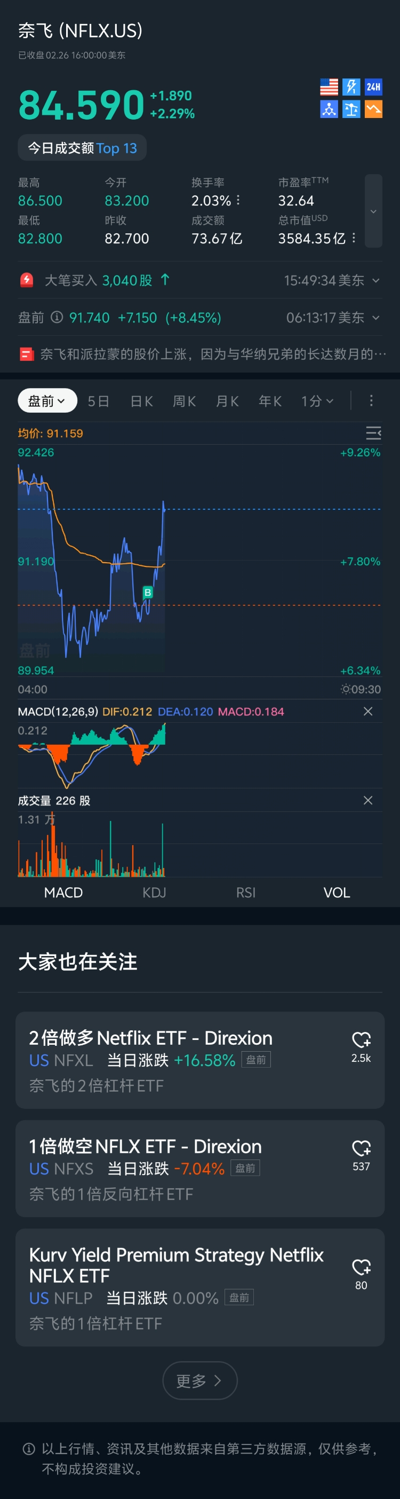
Task: Open the 1分 interval dropdown
Action: 317,401
